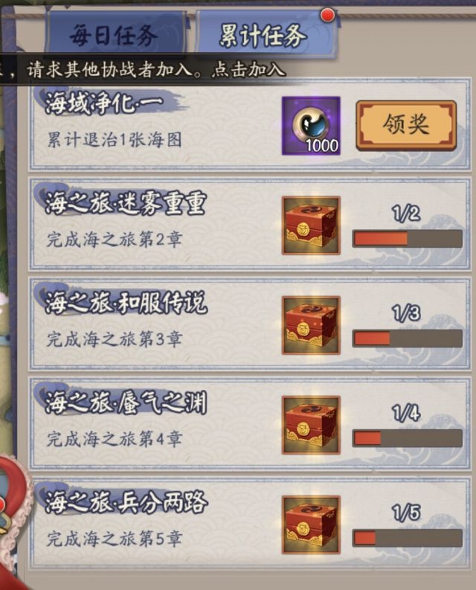Tap the 和服传说 red treasure box
476x590 pixels.
point(311,325)
